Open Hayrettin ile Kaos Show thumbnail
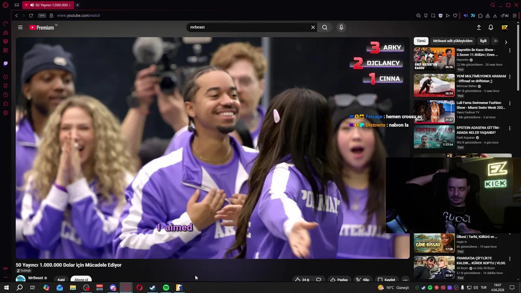 [x=434, y=59]
